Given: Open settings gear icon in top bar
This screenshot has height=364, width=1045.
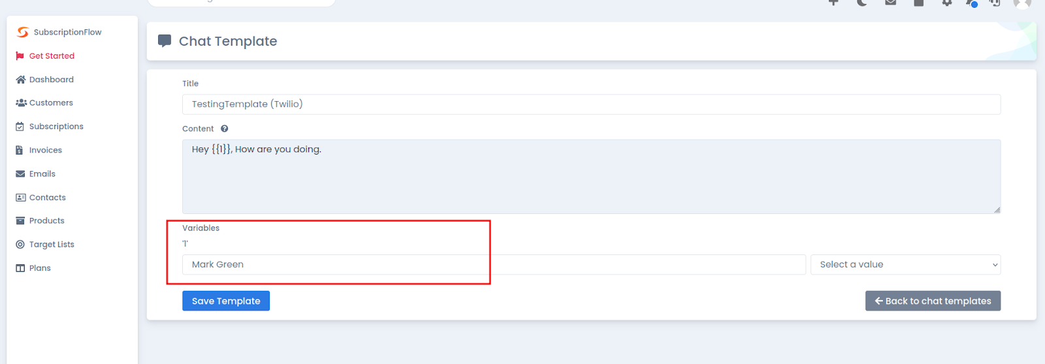Looking at the screenshot, I should click(947, 3).
